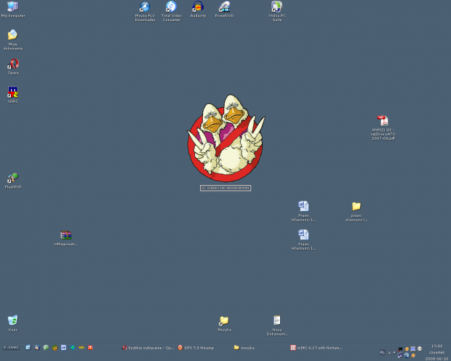Click the monitor tray icon
This screenshot has height=361, width=451.
[413, 349]
